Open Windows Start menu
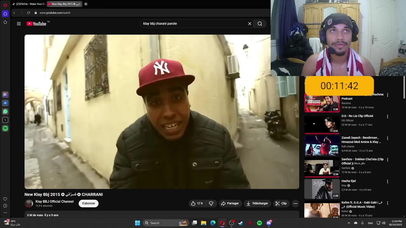 (x=137, y=223)
